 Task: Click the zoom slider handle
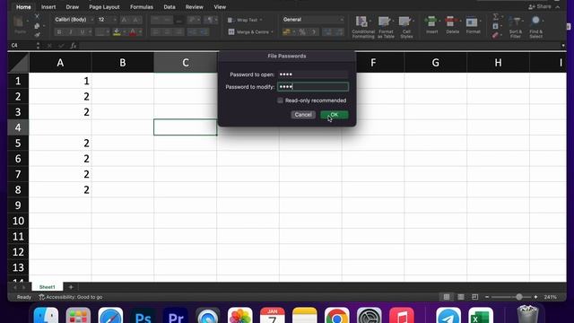click(x=518, y=297)
